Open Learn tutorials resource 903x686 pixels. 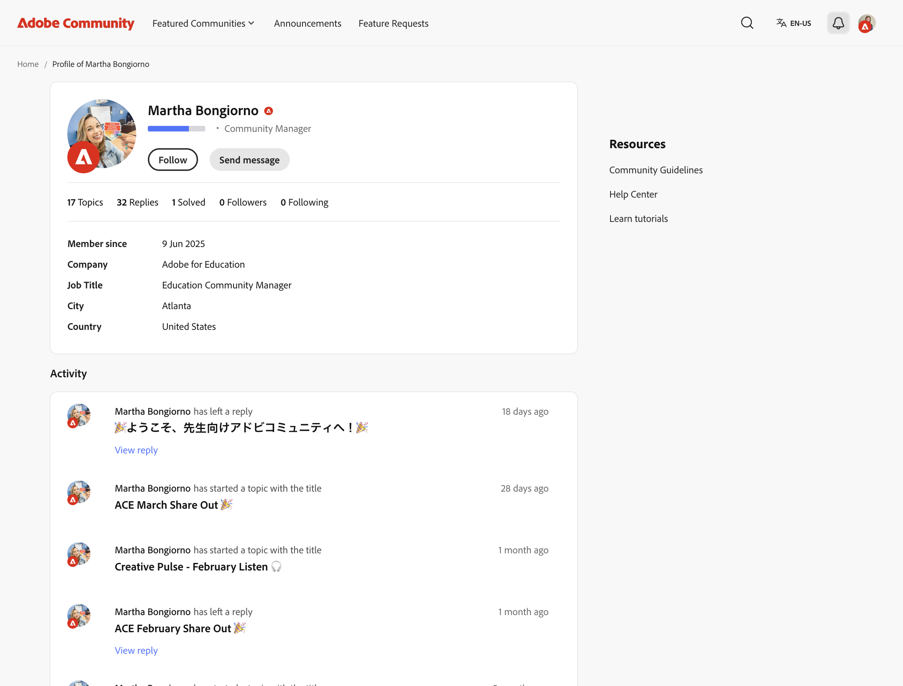[x=638, y=218]
